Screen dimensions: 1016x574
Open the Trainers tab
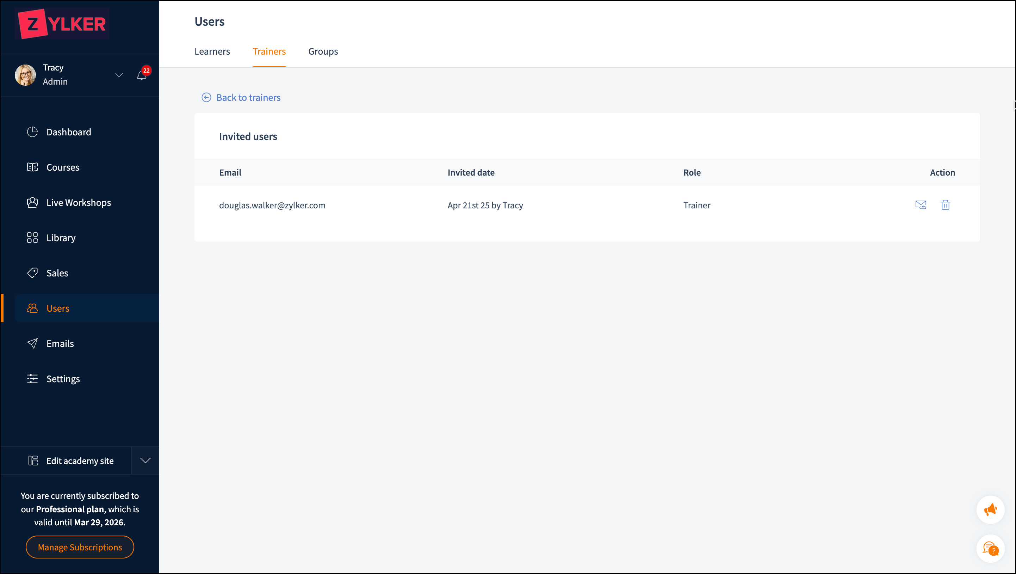pyautogui.click(x=269, y=51)
